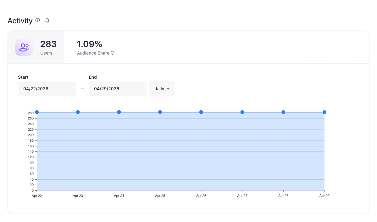Screen dimensions: 377x222
Task: Click the 1.09% Audience Share value
Action: [90, 44]
